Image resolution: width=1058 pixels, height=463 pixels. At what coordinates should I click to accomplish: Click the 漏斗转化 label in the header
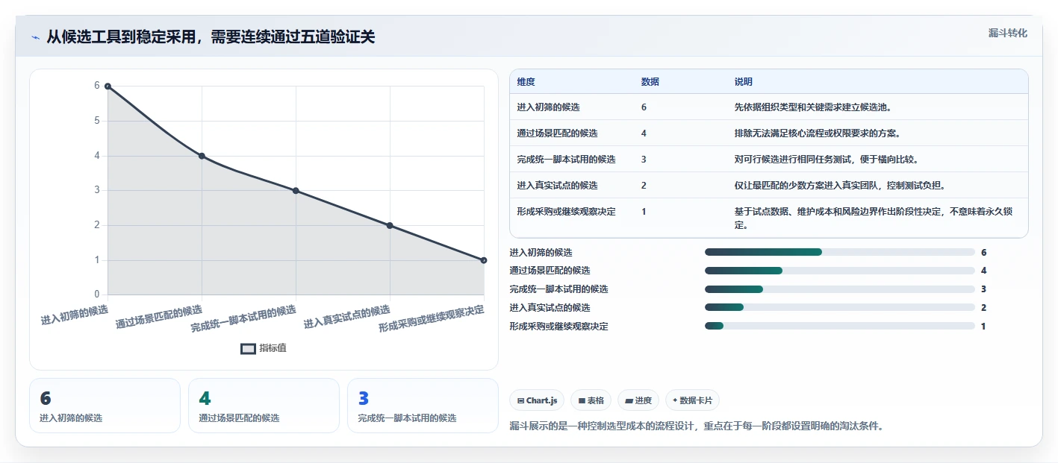tap(1007, 33)
